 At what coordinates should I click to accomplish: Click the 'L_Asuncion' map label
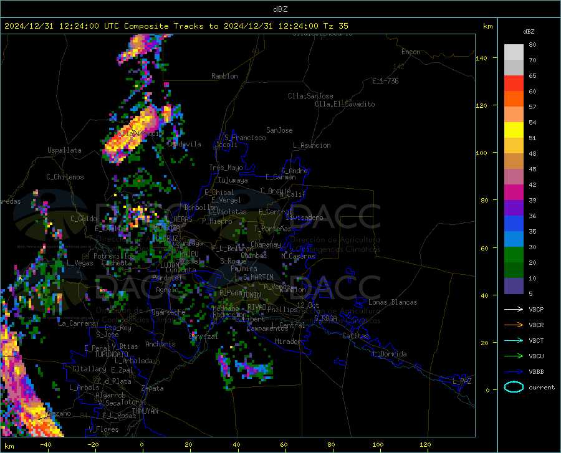312,145
